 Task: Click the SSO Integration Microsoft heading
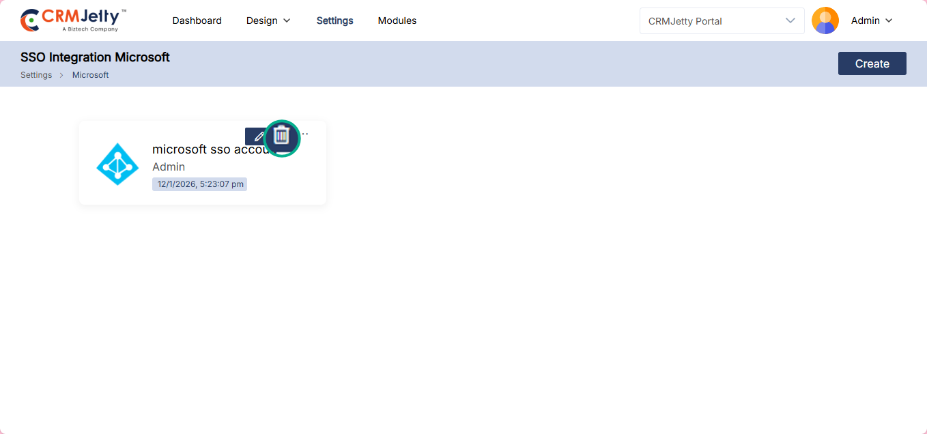coord(95,57)
